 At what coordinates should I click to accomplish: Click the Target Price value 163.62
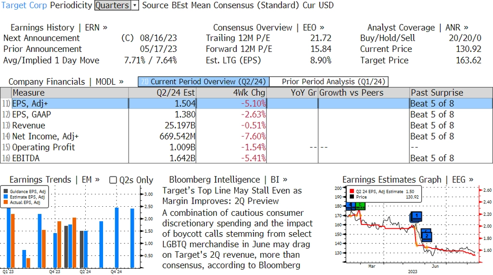pos(468,60)
